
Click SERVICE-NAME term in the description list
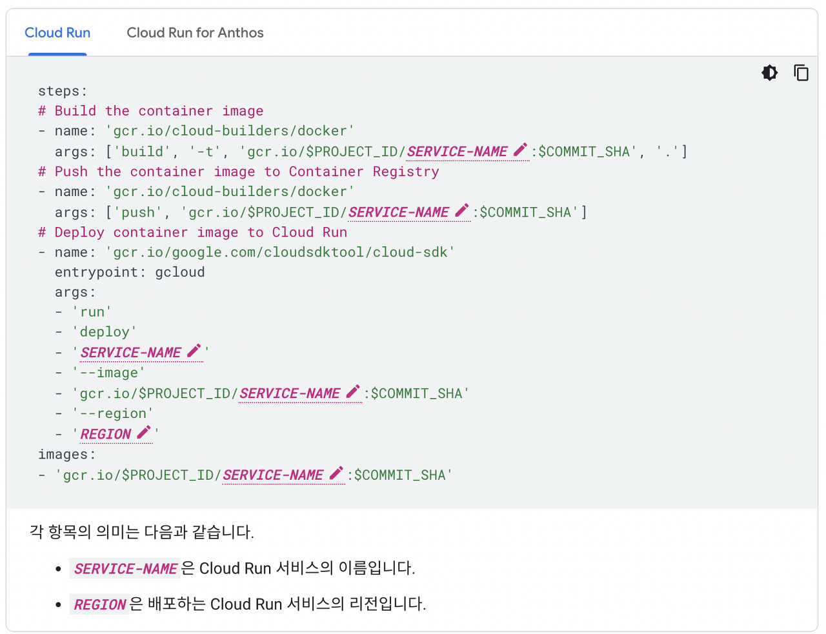(x=125, y=569)
